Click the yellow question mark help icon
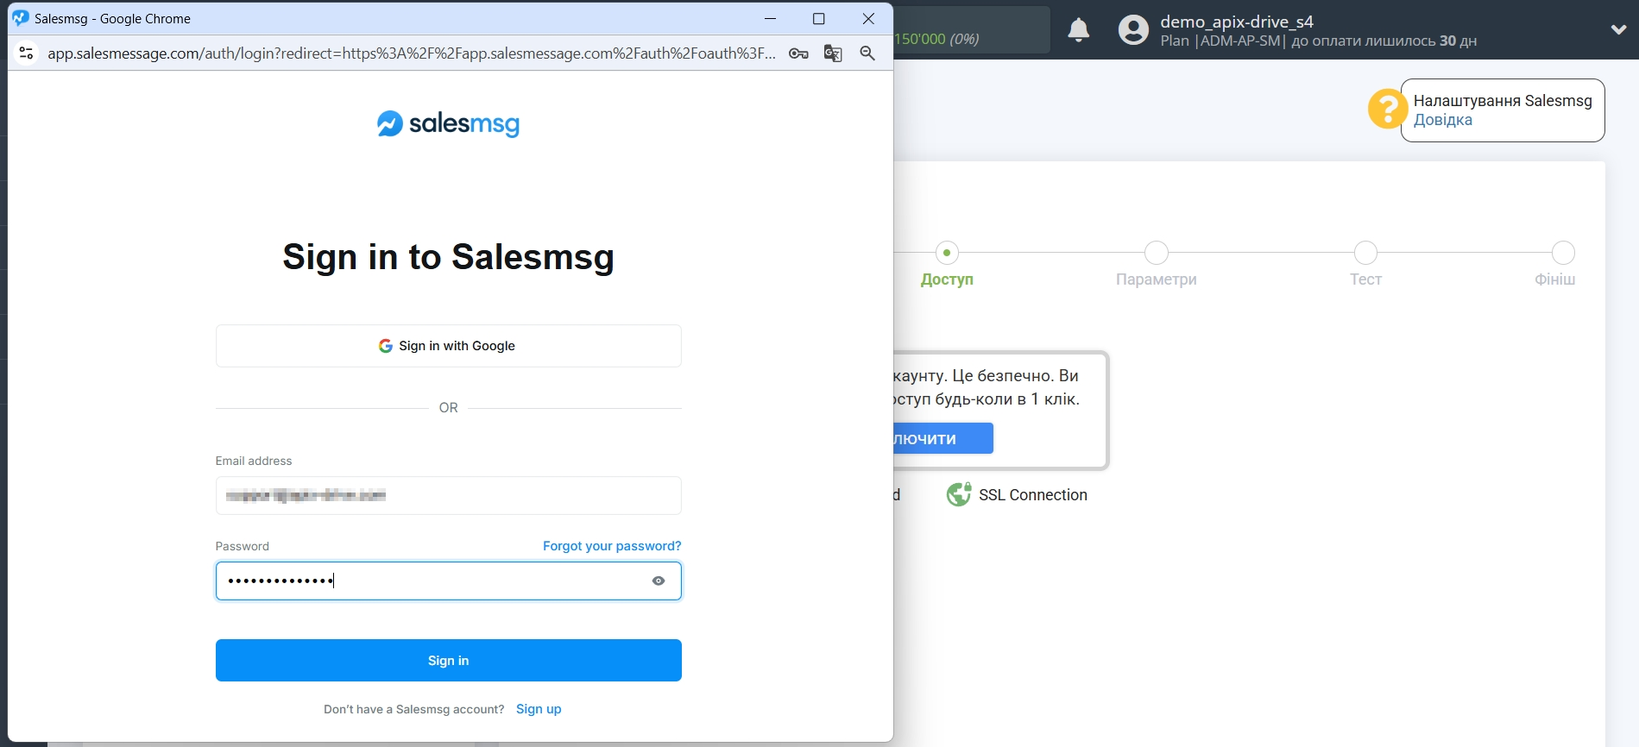The image size is (1639, 747). click(x=1387, y=110)
